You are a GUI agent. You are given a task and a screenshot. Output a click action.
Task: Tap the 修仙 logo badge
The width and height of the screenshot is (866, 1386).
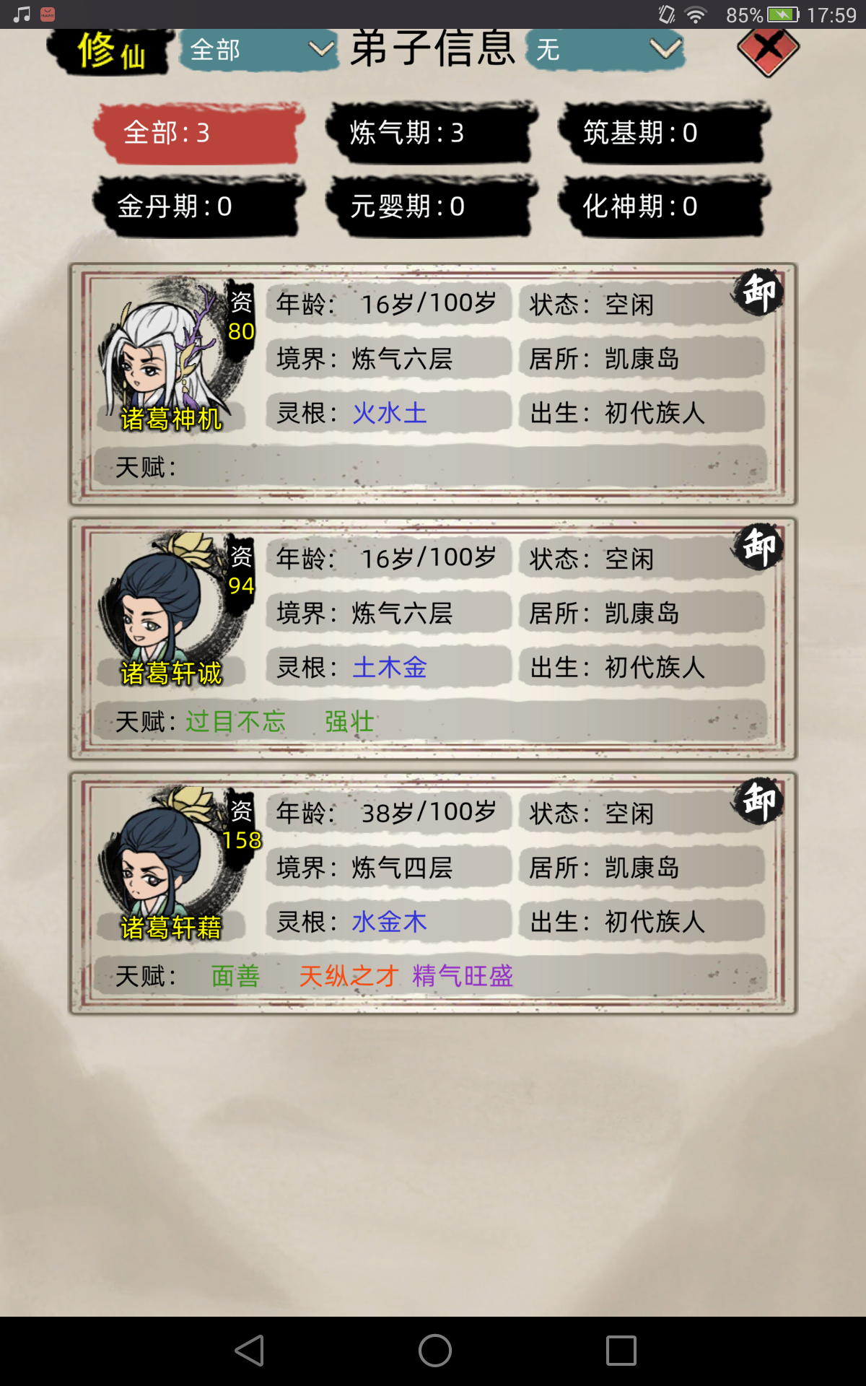pyautogui.click(x=110, y=51)
